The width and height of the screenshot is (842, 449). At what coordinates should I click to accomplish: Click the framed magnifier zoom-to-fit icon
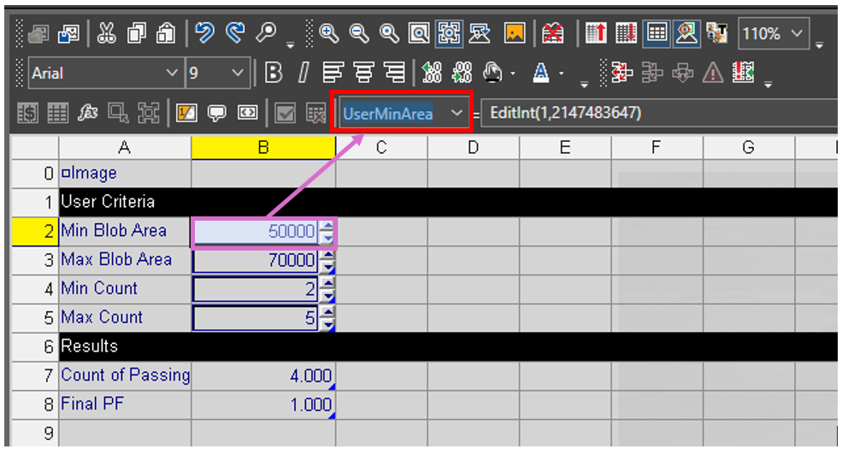click(419, 34)
